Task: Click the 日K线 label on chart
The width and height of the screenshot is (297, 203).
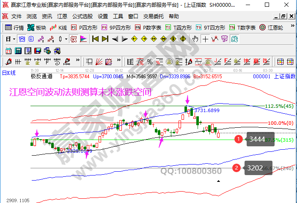Action: [9, 73]
